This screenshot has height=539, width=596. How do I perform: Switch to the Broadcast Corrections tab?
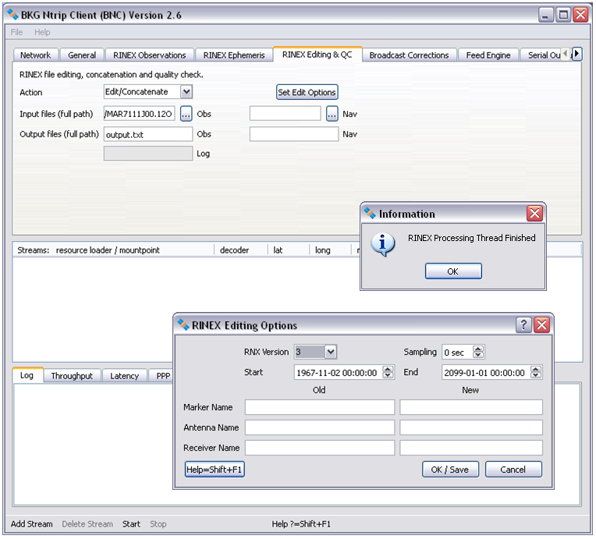409,55
